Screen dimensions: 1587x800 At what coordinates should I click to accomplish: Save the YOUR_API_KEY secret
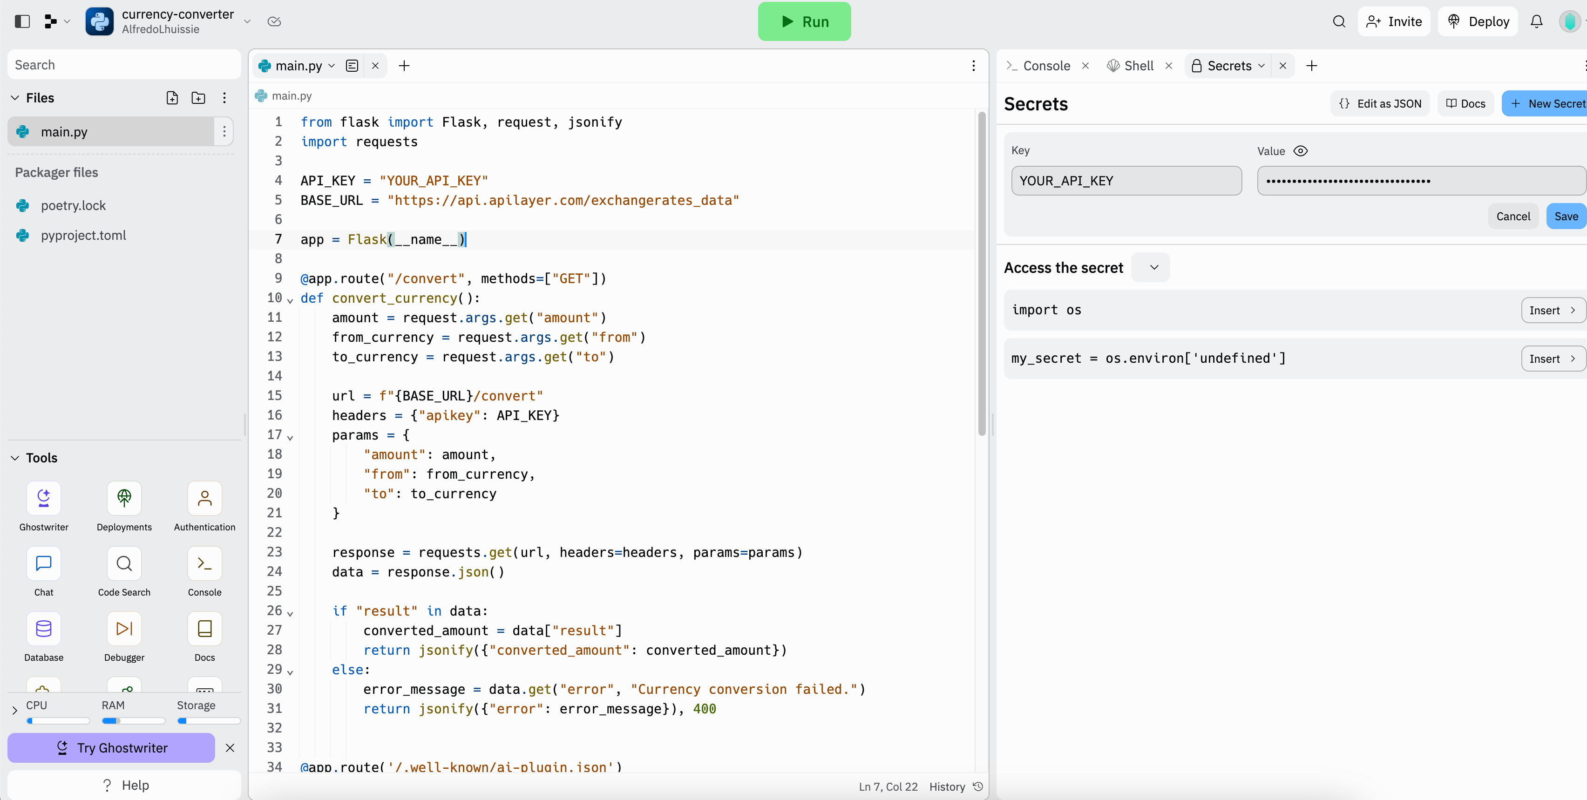(x=1566, y=216)
